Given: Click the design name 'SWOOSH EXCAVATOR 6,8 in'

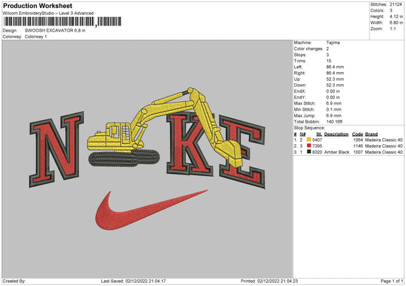Looking at the screenshot, I should [x=55, y=30].
